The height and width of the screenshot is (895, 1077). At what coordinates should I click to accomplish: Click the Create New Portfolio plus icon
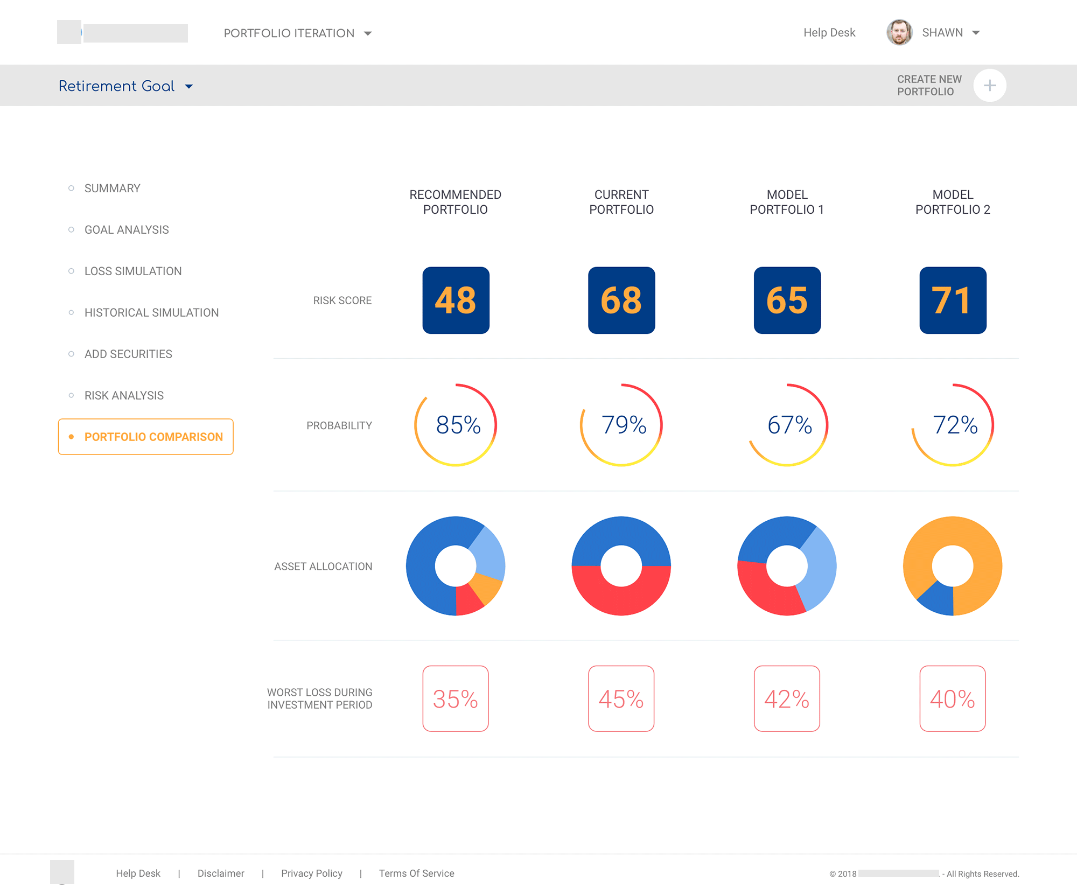[x=990, y=85]
